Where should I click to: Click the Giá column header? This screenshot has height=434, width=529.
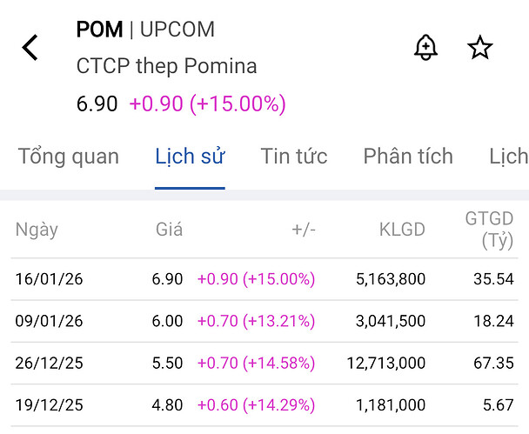coord(169,230)
